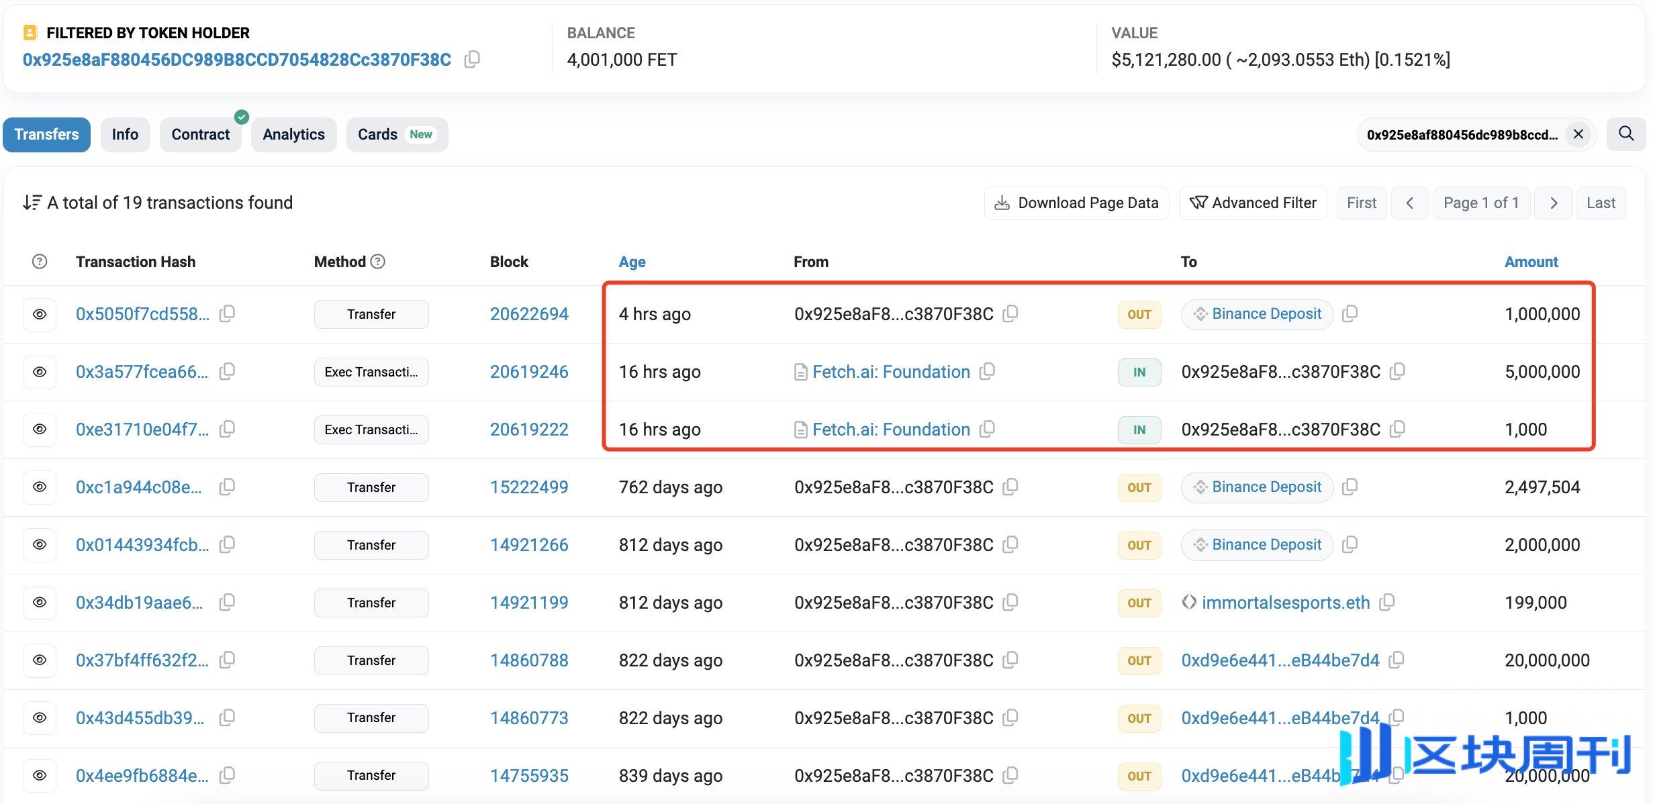This screenshot has height=804, width=1653.
Task: Open the Info tab
Action: click(x=125, y=134)
